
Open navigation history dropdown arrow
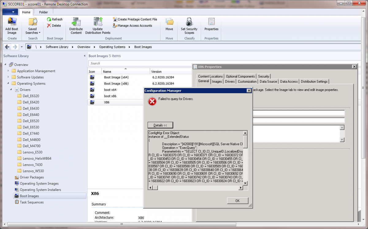point(22,47)
